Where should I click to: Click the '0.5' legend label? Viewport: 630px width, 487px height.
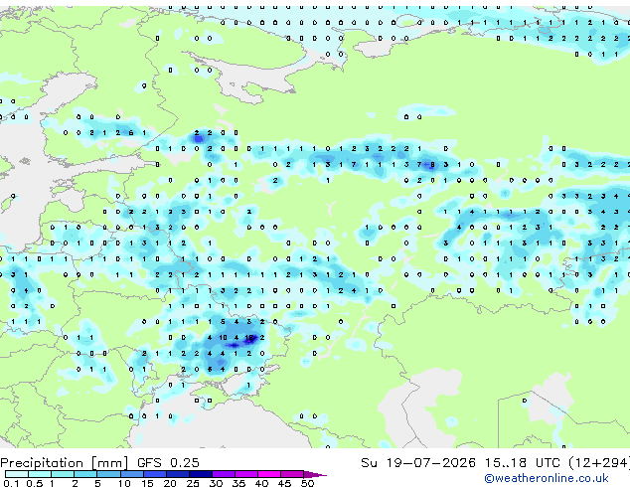34,483
